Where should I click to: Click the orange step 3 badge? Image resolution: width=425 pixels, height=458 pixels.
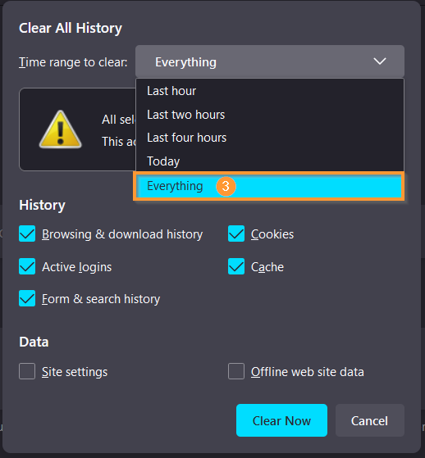point(226,186)
